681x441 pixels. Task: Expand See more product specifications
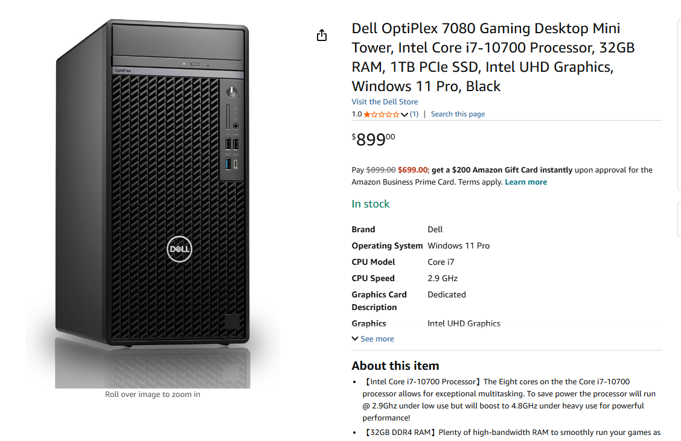377,339
